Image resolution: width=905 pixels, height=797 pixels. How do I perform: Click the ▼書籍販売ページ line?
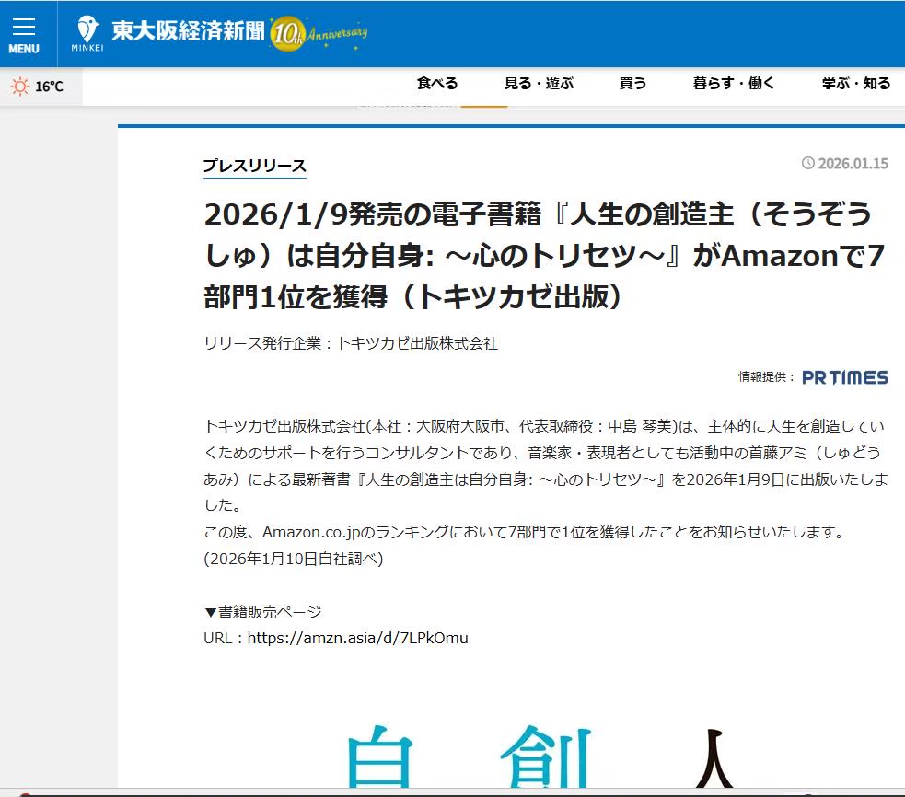262,612
